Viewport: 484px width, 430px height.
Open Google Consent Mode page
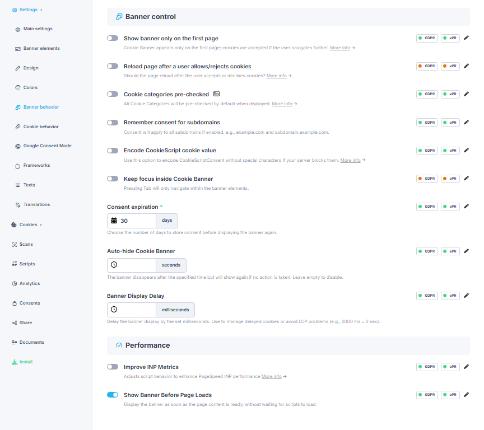[47, 146]
